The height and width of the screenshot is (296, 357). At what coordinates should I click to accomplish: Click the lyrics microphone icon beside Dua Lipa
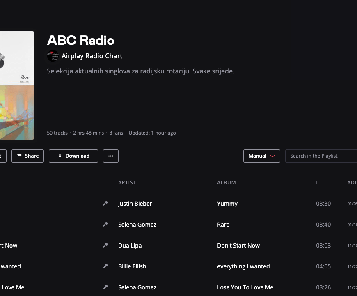105,246
